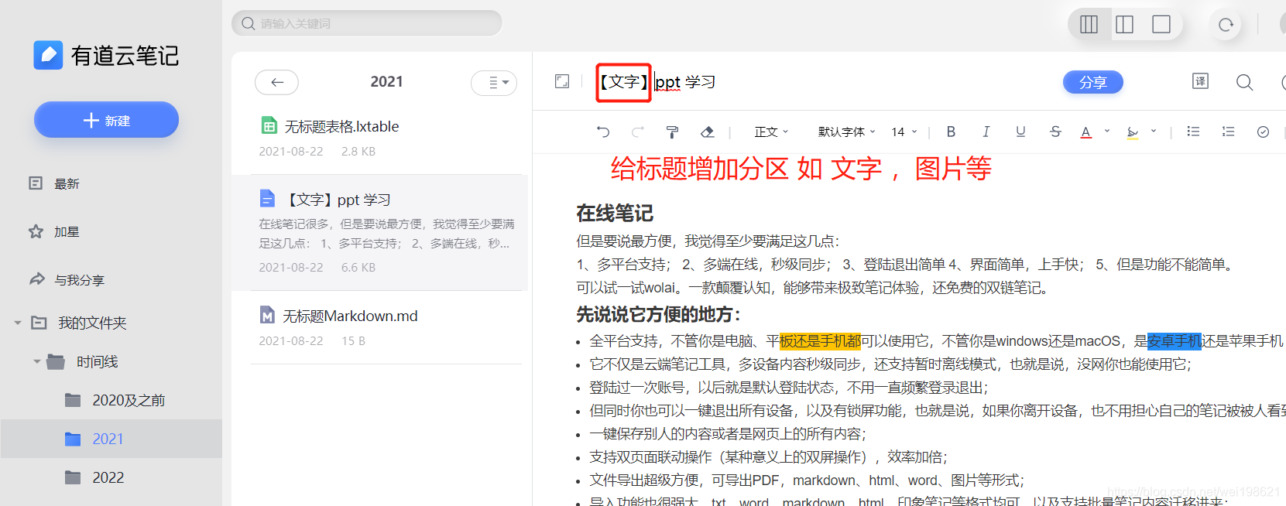Open the 最新 recent notes section
Viewport: 1286px width, 506px height.
54,183
